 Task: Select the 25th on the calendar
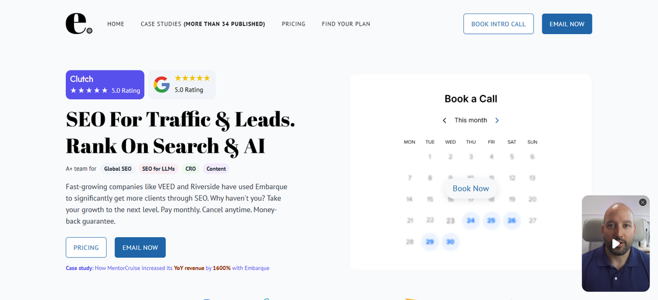click(492, 221)
